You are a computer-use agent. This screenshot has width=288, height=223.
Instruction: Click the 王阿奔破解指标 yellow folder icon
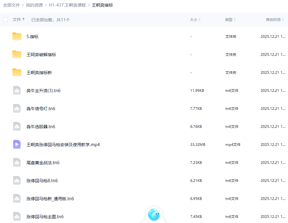(17, 54)
